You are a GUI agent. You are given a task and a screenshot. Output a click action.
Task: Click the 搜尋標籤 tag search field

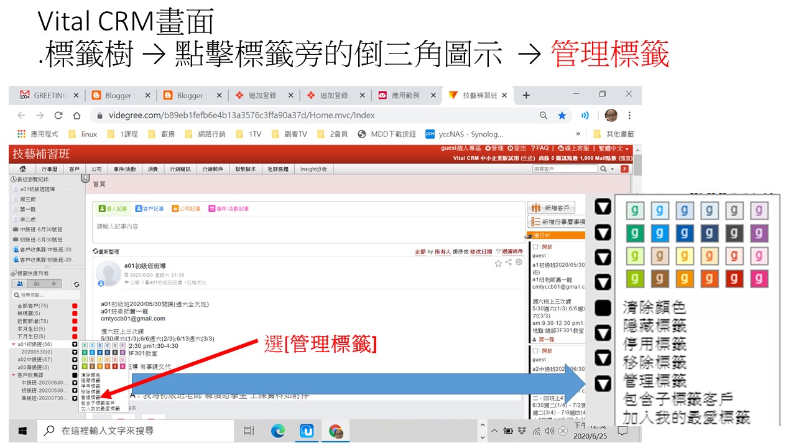[46, 295]
